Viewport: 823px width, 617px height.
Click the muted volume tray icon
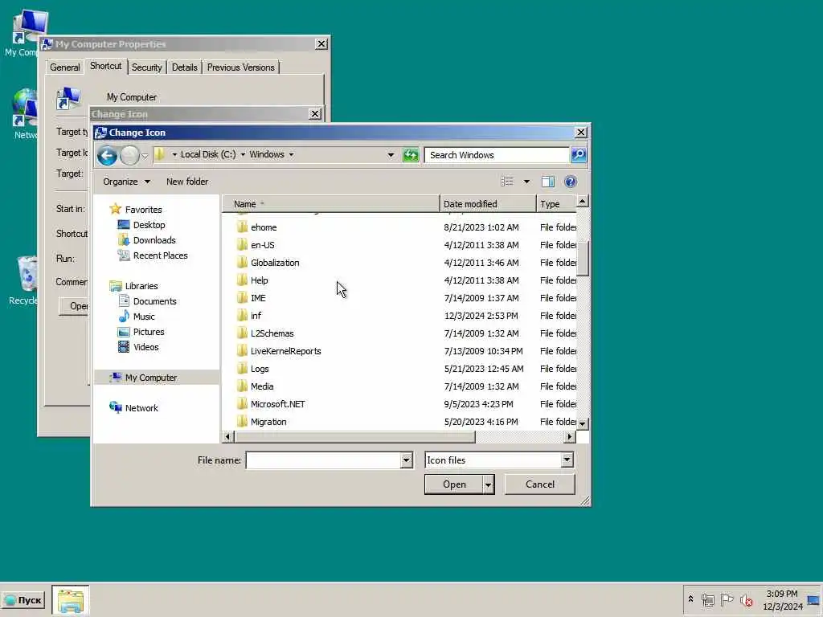tap(746, 599)
